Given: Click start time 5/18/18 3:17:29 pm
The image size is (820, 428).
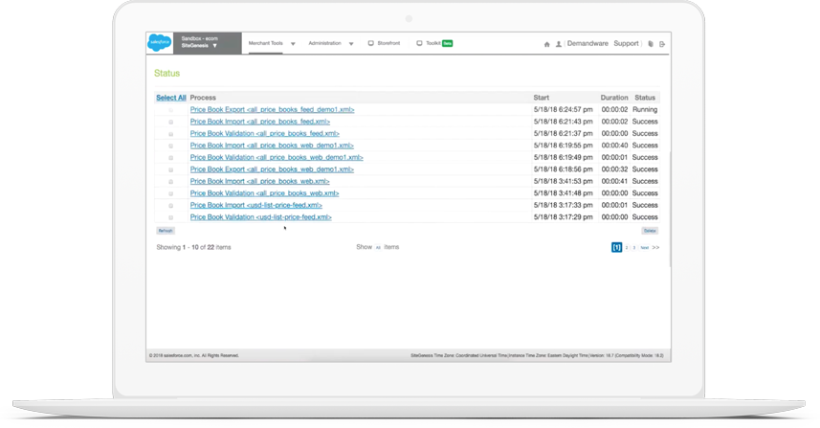Looking at the screenshot, I should [564, 217].
